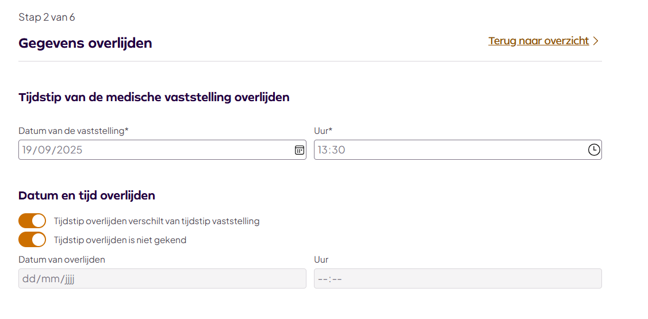The image size is (648, 319).
Task: Click the Datum van overlijden label
Action: 62,259
